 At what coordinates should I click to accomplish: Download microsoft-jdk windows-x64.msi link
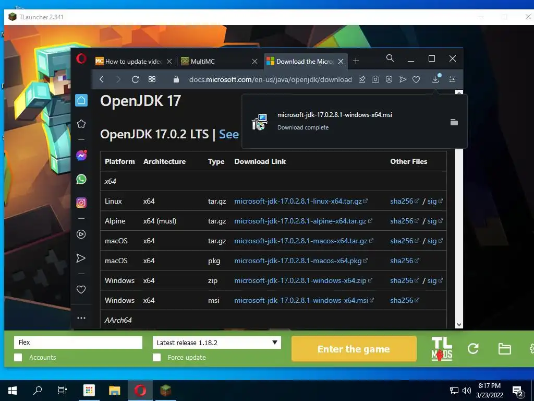pyautogui.click(x=304, y=300)
